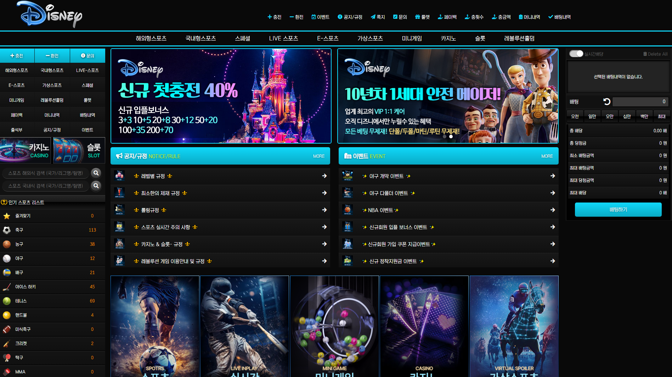
Task: Click the search icon for 해외식 sports search
Action: coord(96,173)
